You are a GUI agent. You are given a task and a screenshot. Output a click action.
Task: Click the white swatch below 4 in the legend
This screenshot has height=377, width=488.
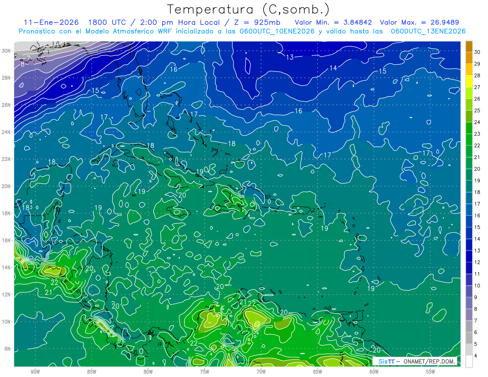point(469,362)
